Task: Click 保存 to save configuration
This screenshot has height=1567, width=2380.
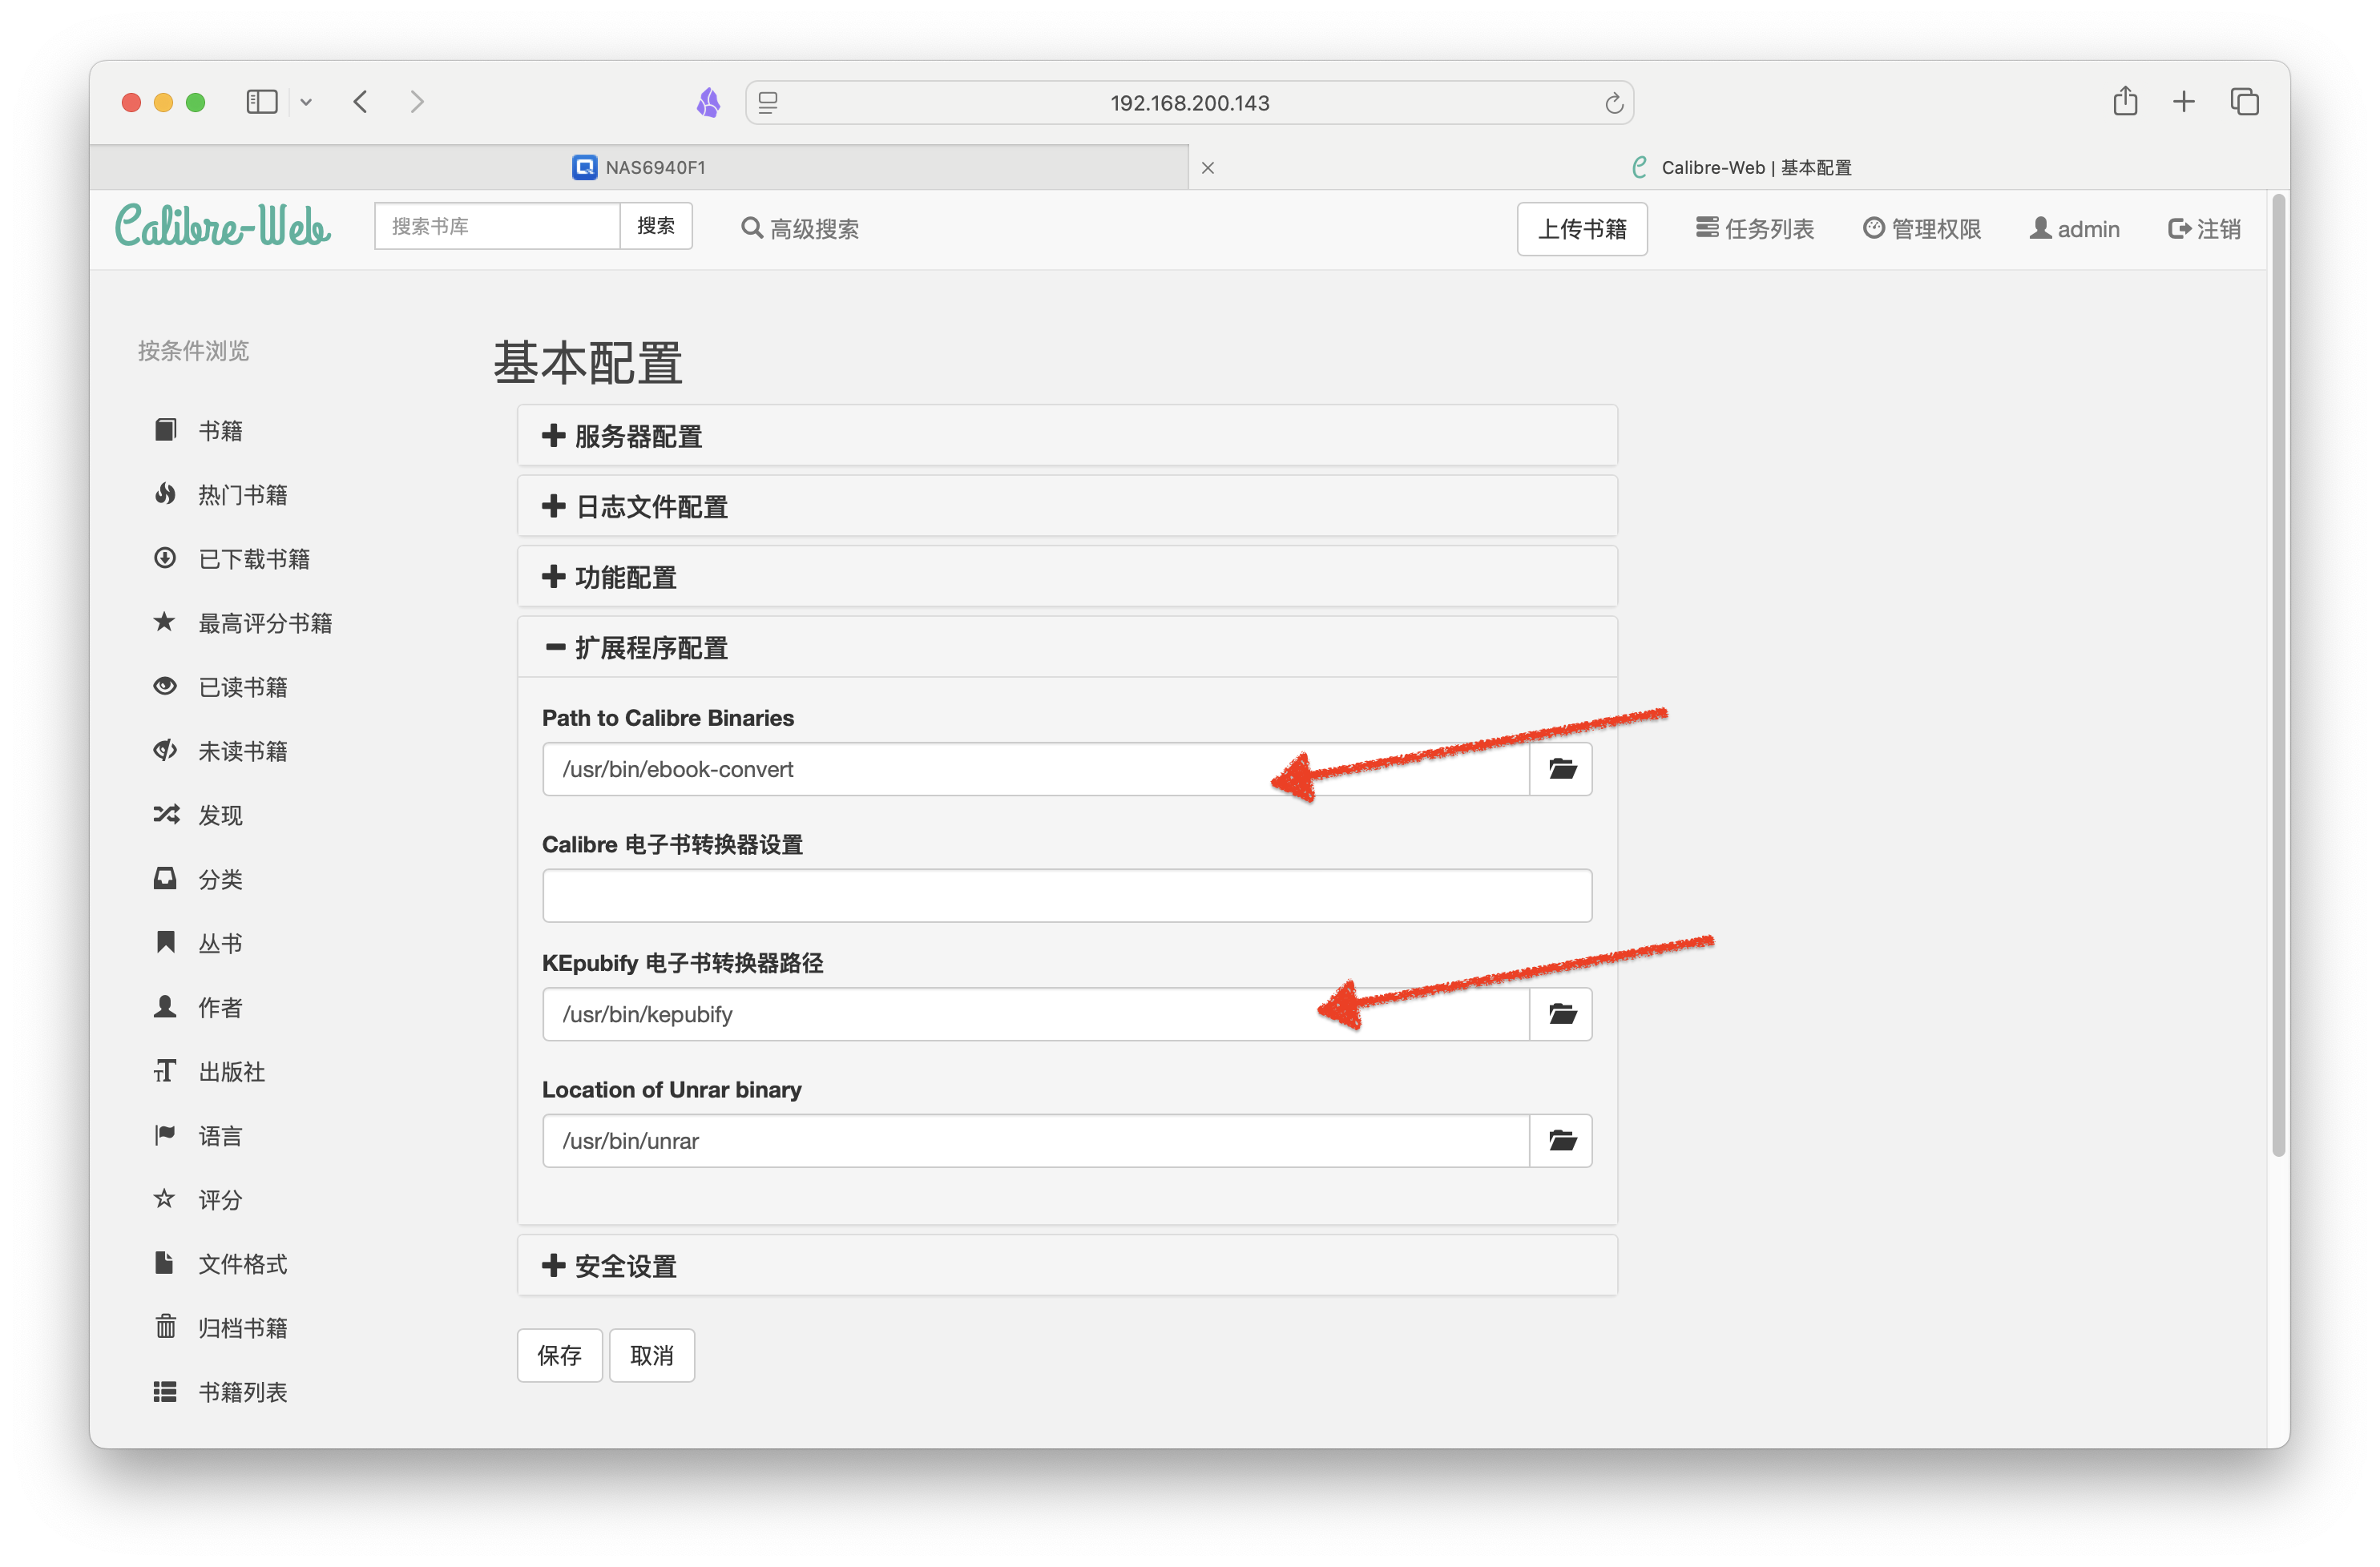Action: point(560,1356)
